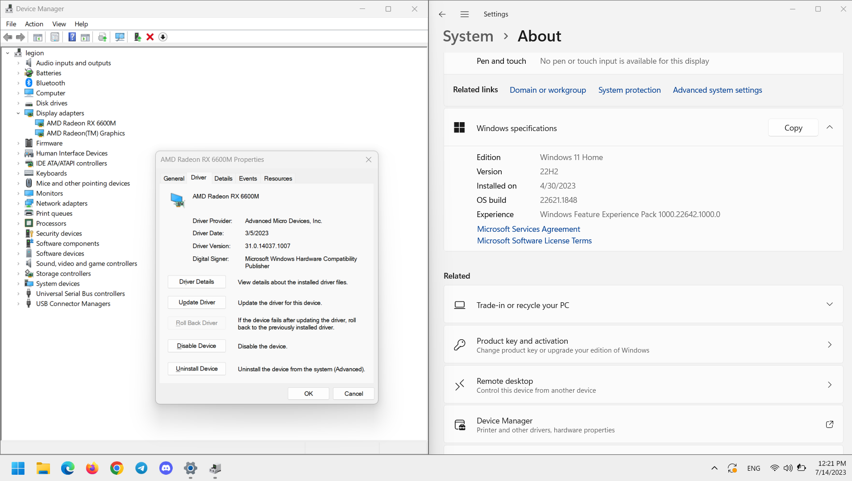852x481 pixels.
Task: Open the Action menu in Device Manager
Action: 34,24
